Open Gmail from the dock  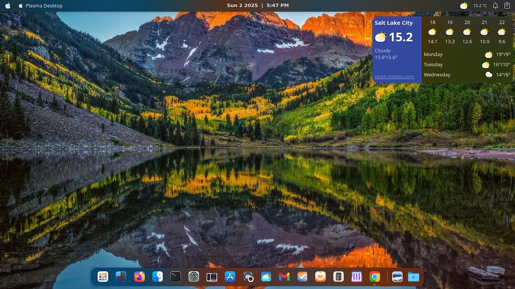284,276
